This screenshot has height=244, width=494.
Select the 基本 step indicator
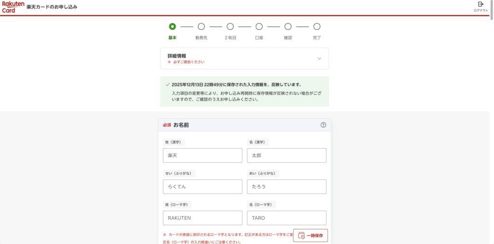click(172, 26)
